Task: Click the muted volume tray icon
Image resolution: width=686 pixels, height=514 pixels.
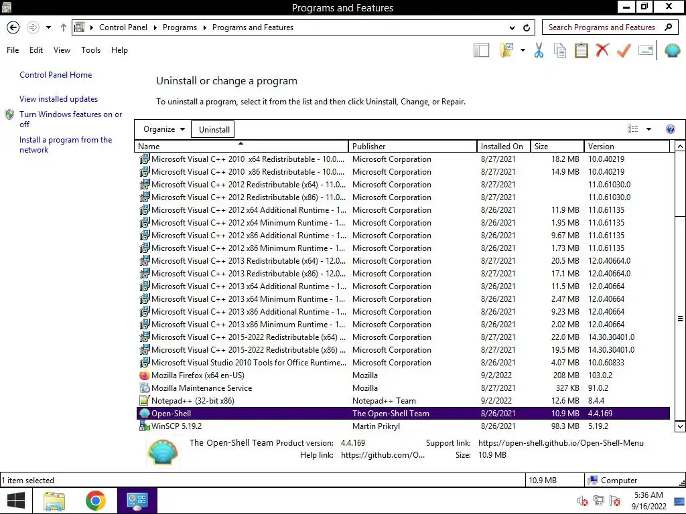Action: 582,501
